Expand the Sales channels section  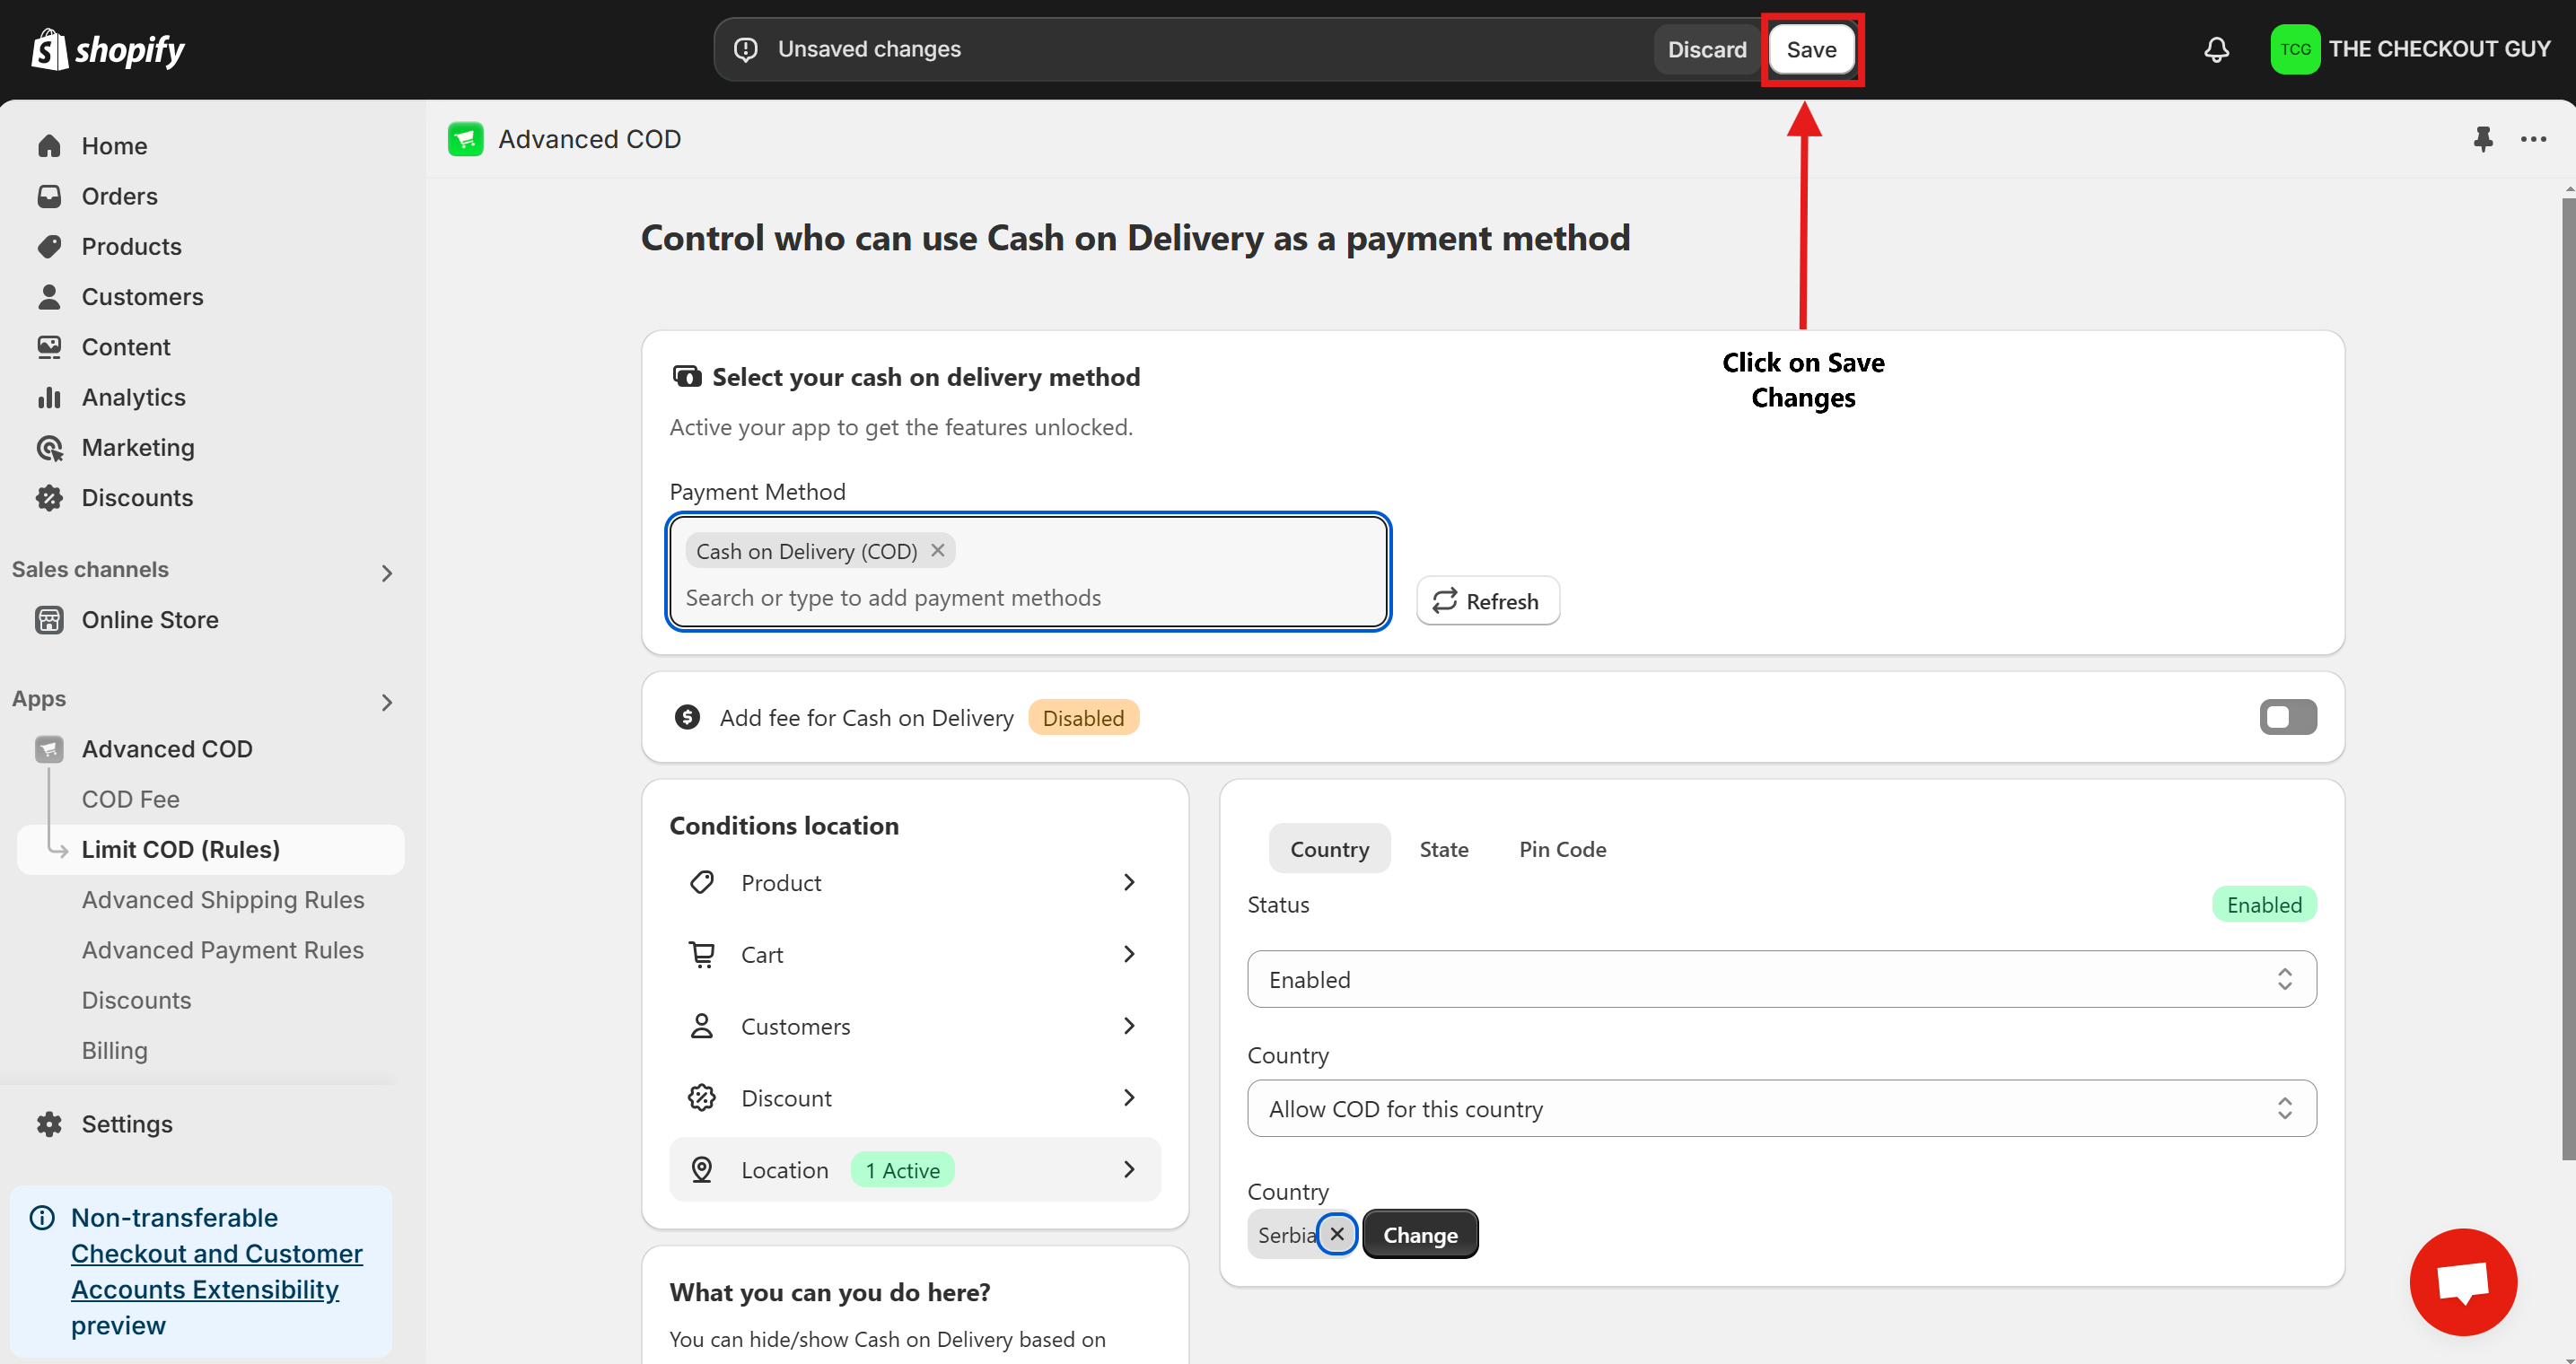point(387,572)
